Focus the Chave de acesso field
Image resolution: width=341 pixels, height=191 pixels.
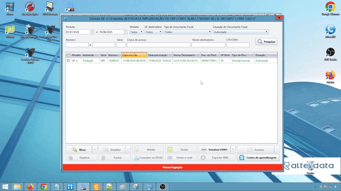point(159,45)
